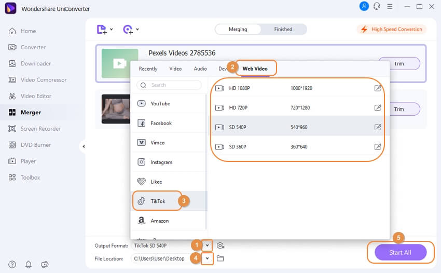Choose SD 360P 360*640 preset
The height and width of the screenshot is (273, 441).
298,147
